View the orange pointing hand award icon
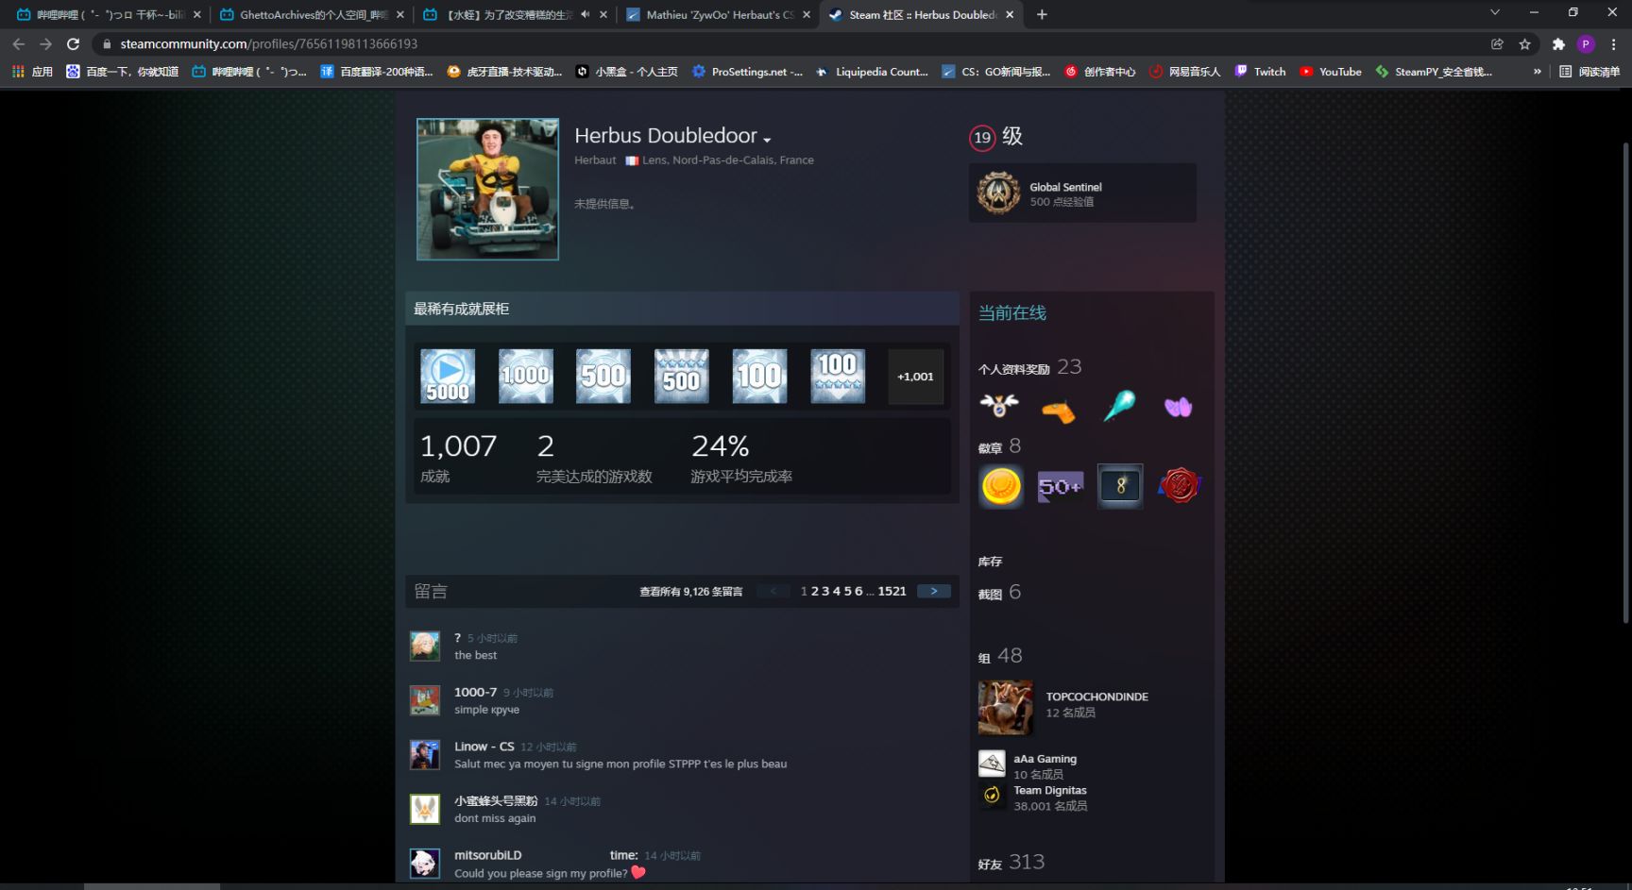The image size is (1632, 890). [x=1059, y=411]
